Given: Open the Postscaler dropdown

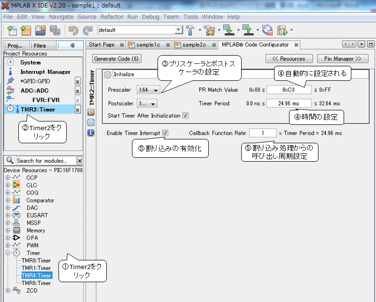Looking at the screenshot, I should point(147,104).
